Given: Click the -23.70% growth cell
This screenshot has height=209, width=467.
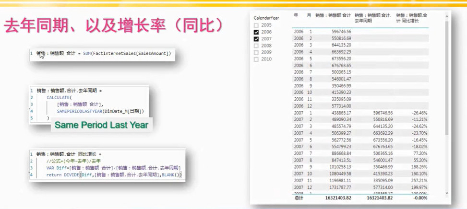Looking at the screenshot, I should tap(419, 133).
